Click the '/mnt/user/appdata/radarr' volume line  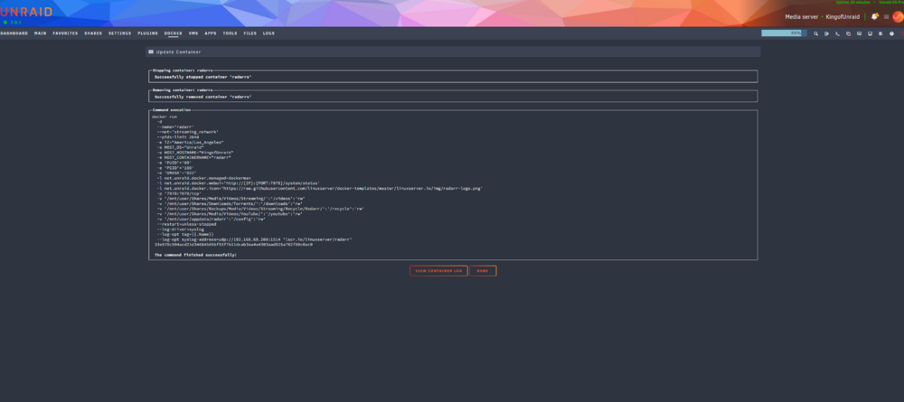click(x=211, y=219)
